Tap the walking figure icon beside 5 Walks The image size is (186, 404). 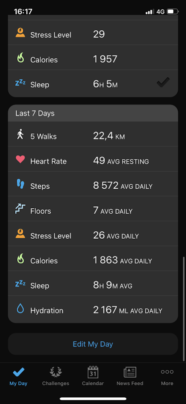point(20,135)
